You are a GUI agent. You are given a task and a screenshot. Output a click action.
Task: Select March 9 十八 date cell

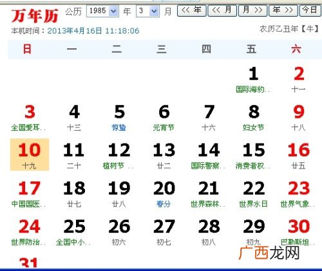tap(299, 117)
